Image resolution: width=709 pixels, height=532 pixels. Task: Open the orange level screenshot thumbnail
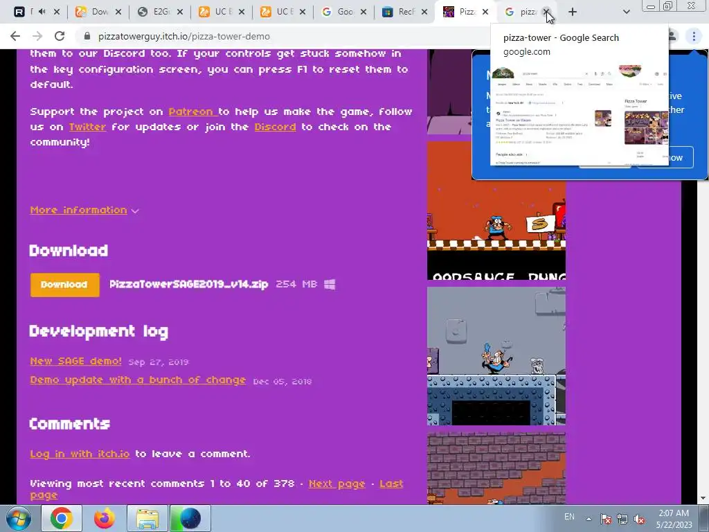point(496,211)
